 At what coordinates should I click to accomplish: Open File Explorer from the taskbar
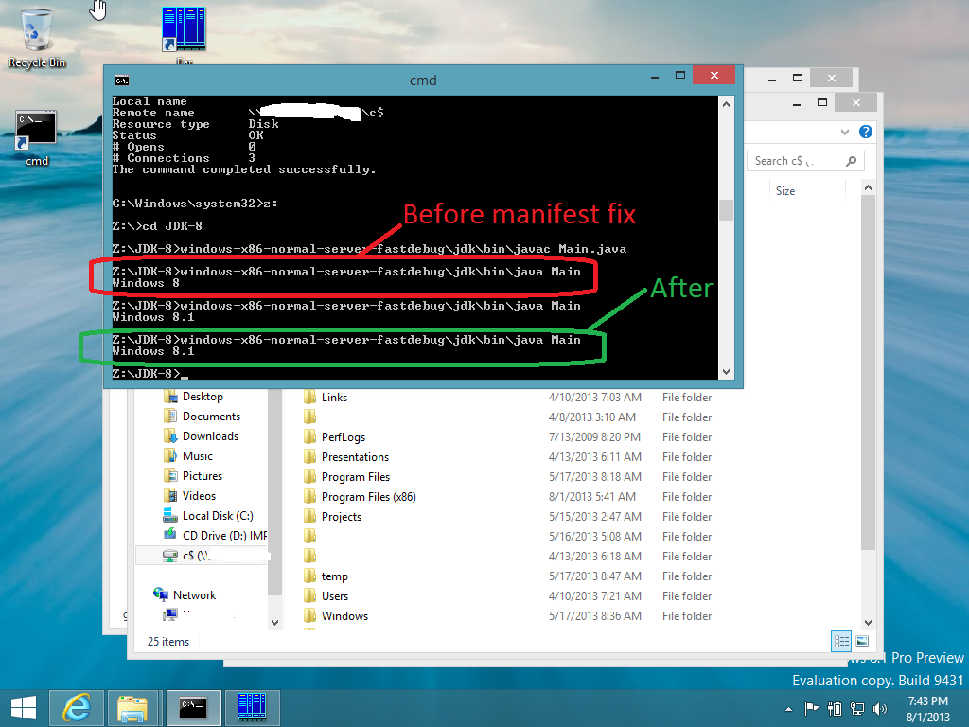point(132,707)
